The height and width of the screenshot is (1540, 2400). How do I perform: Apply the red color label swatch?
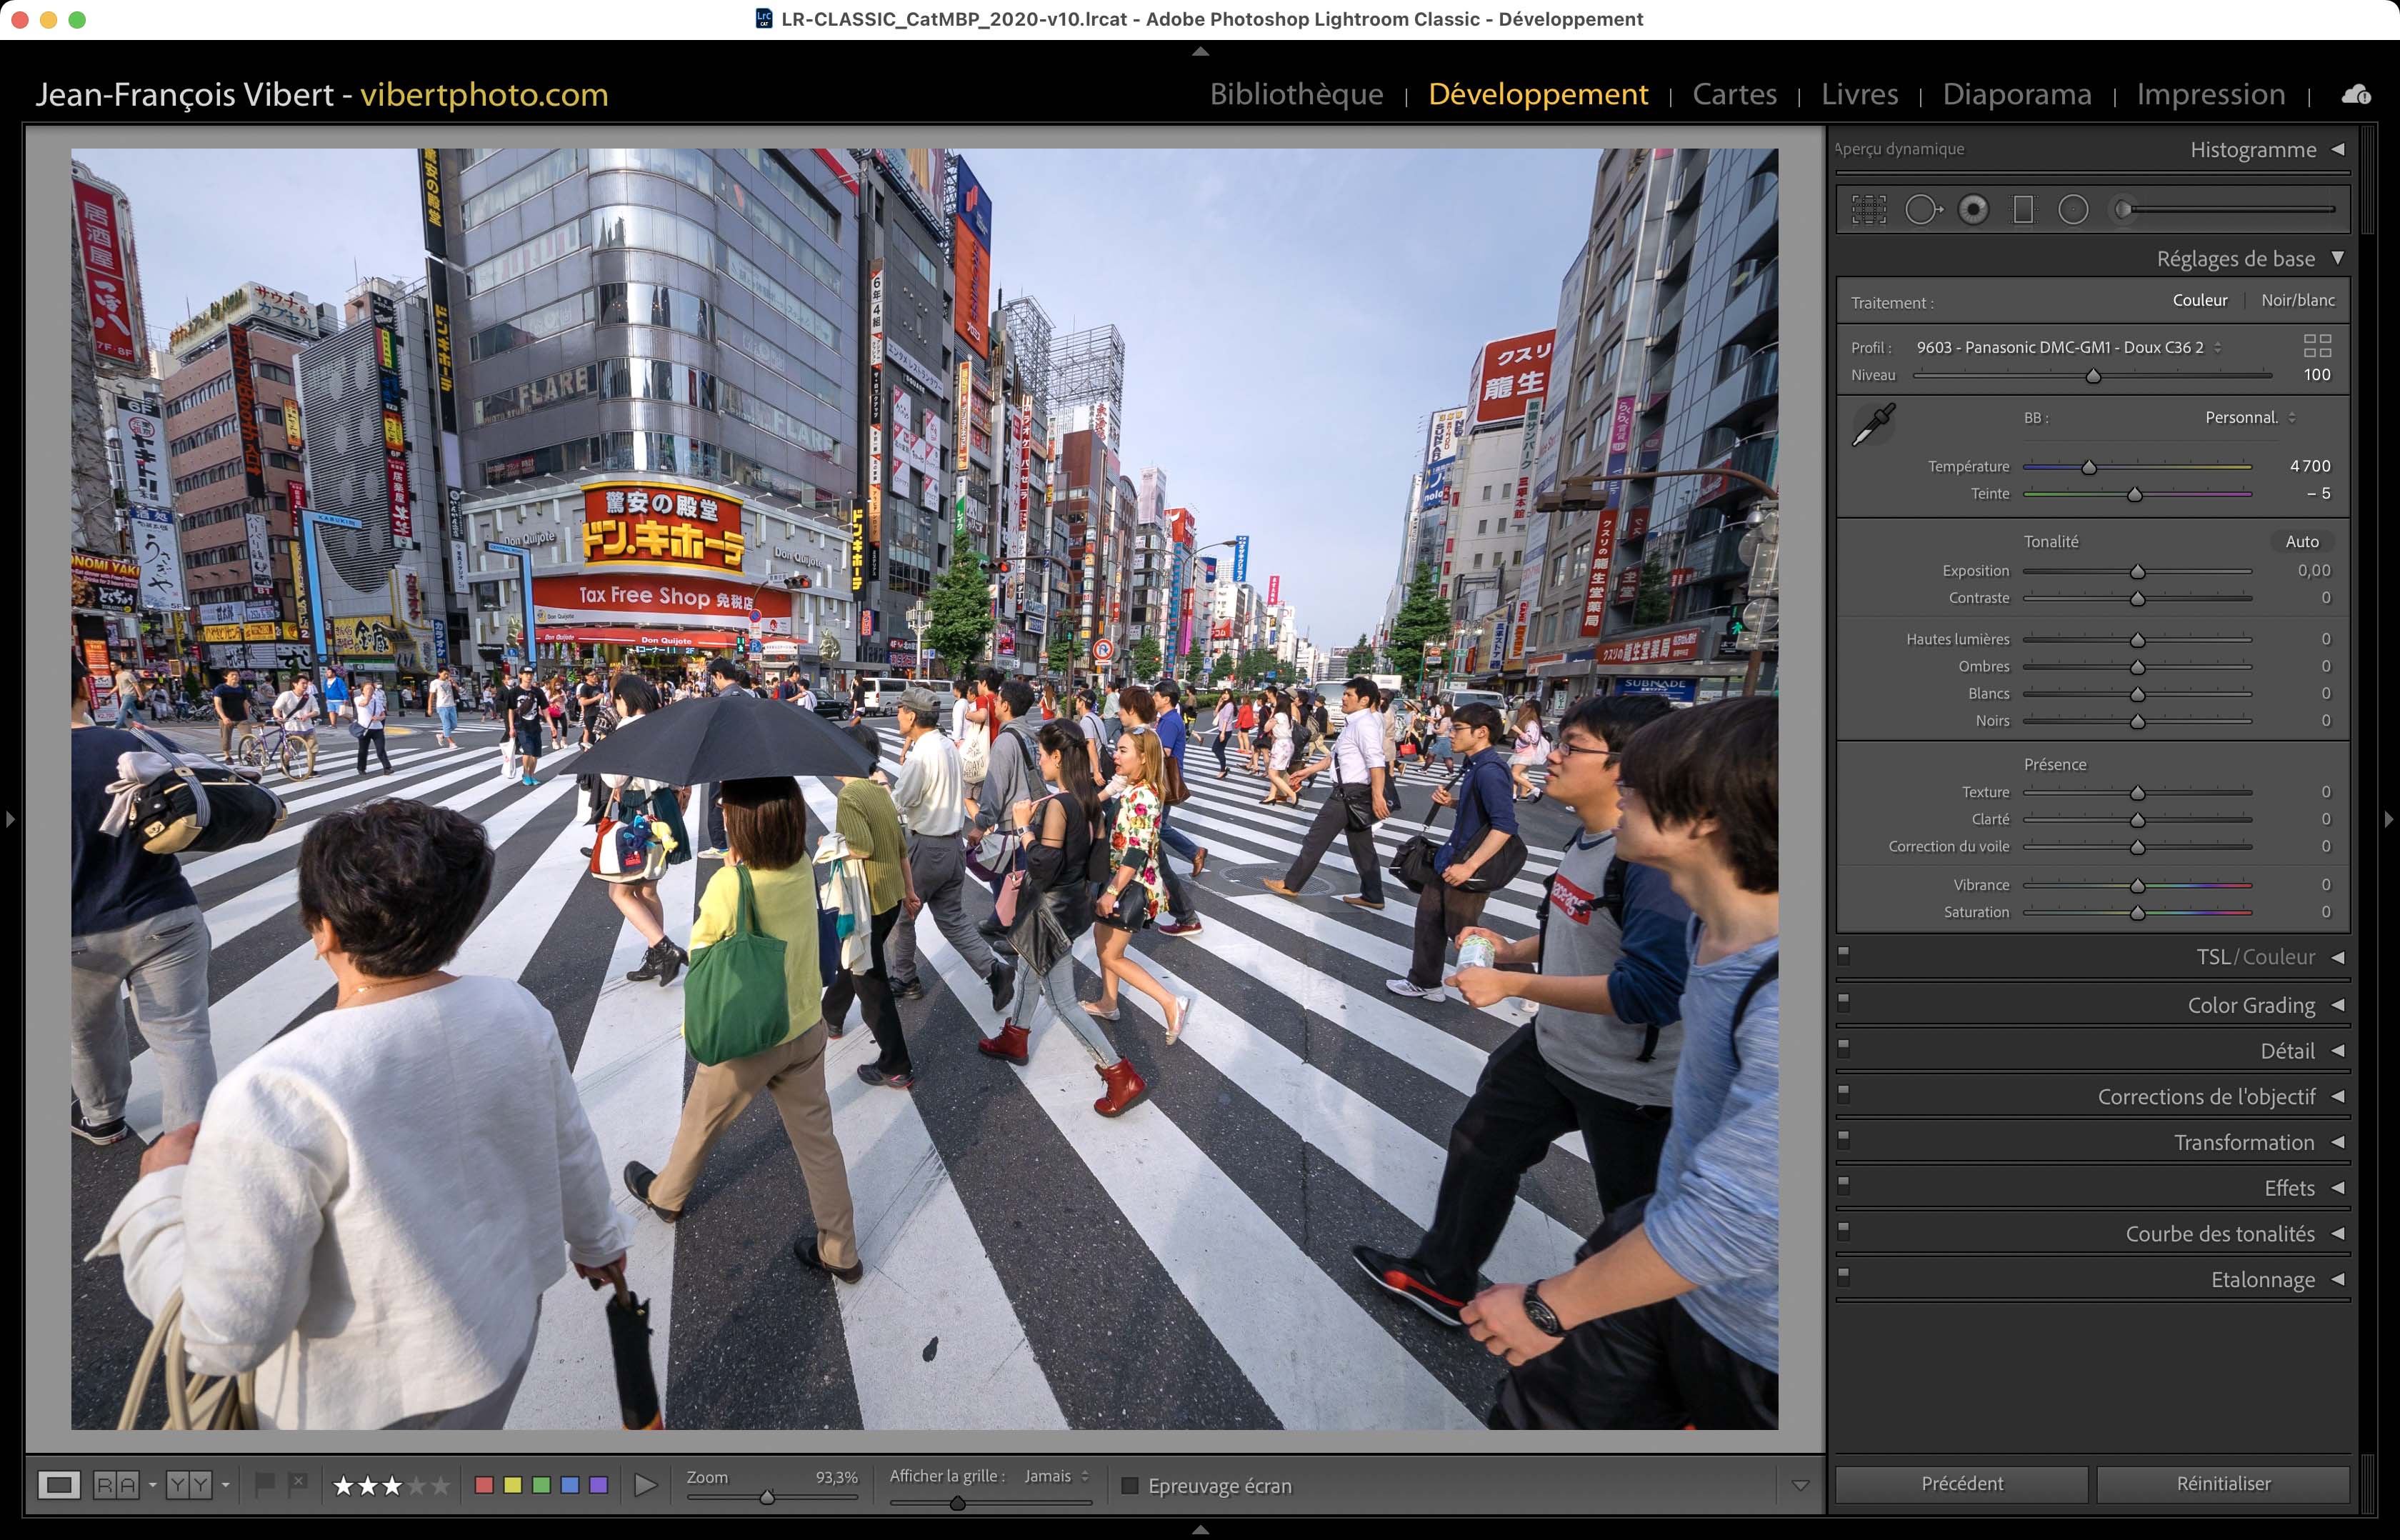(x=484, y=1485)
